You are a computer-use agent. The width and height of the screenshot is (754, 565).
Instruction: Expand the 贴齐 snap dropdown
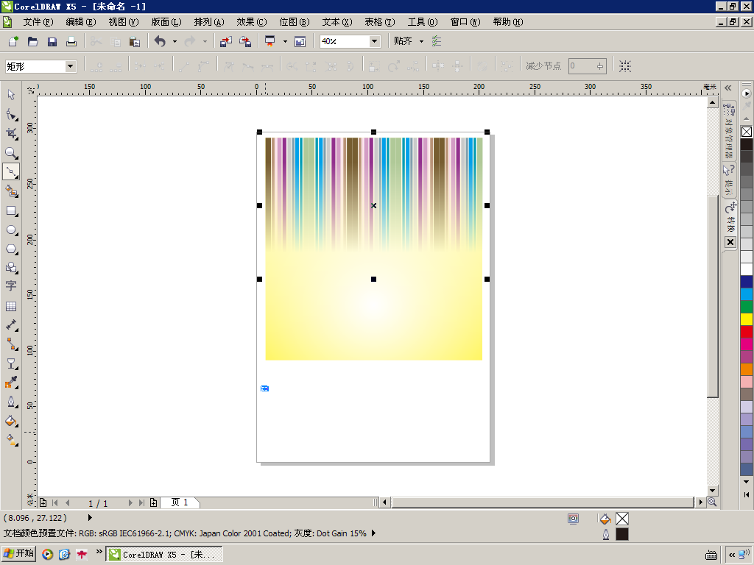pos(421,42)
